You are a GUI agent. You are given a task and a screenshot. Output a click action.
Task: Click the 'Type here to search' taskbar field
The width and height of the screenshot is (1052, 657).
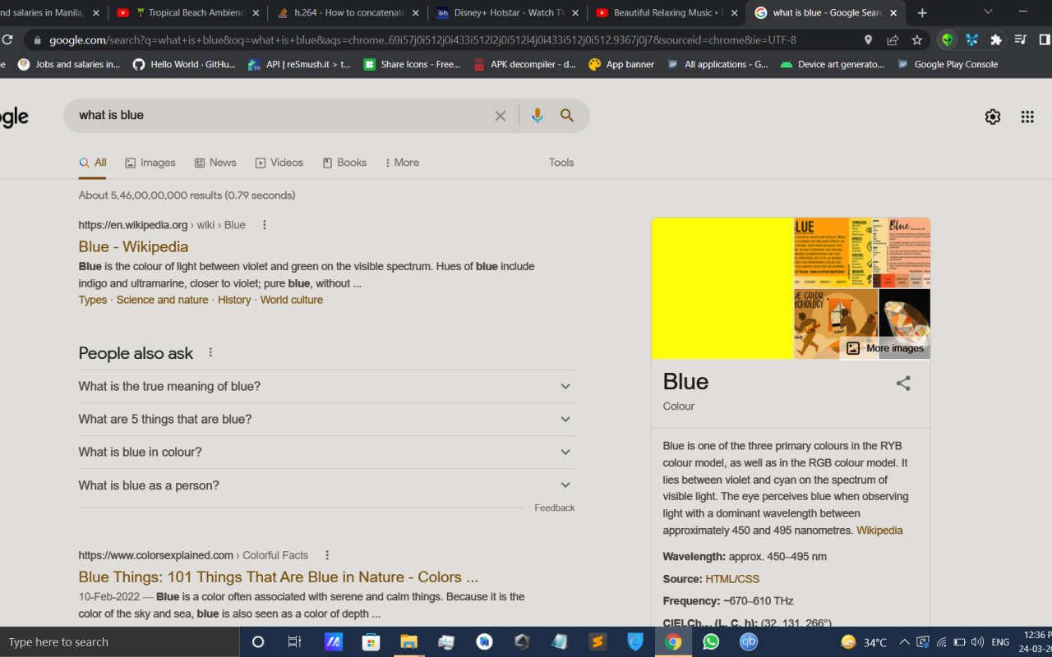tap(115, 641)
